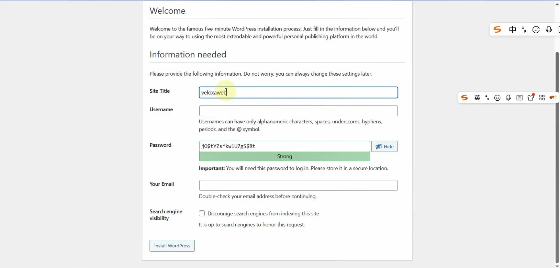The width and height of the screenshot is (560, 268).
Task: Click the 英 English input mode icon
Action: [477, 98]
